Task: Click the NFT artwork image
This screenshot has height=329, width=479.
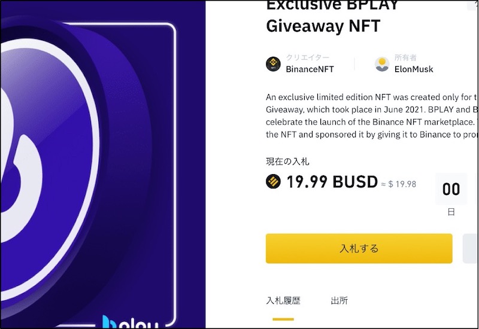Action: click(103, 165)
